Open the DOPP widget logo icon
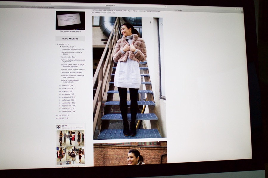The image size is (268, 178). pyautogui.click(x=58, y=127)
